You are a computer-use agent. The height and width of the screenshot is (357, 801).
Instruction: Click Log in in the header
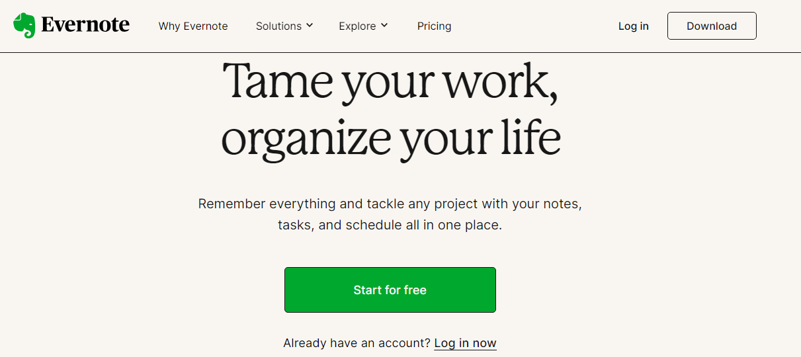click(x=634, y=26)
